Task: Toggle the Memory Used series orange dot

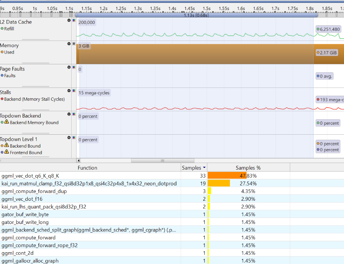Action: pos(2,52)
